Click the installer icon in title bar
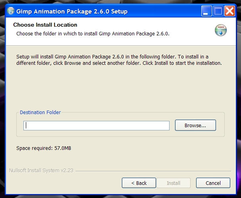This screenshot has height=198, width=241. click(11, 11)
